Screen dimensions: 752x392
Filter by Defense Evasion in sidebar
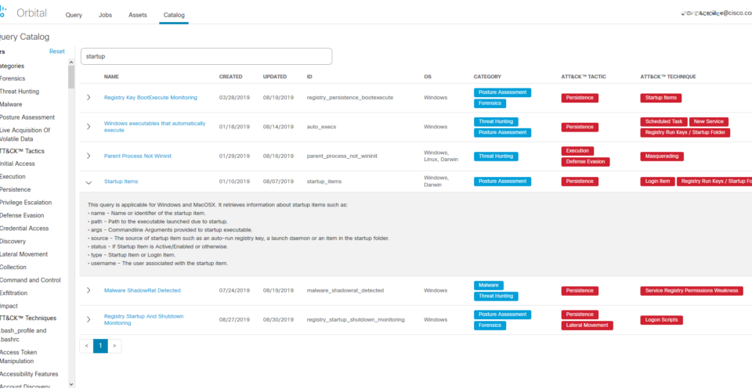coord(22,216)
